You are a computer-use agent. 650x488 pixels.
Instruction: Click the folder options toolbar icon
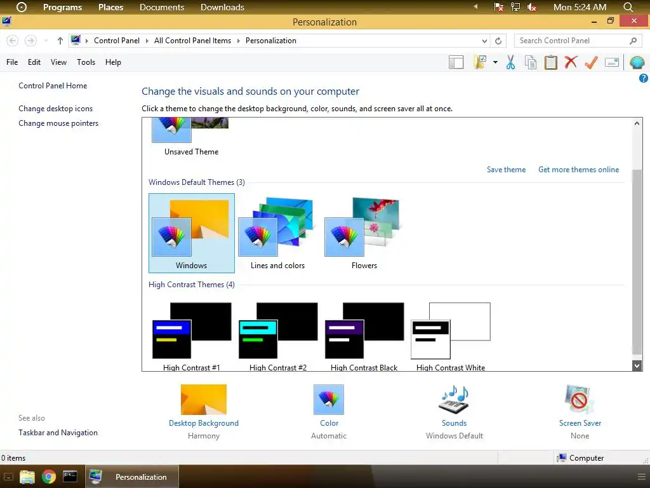coord(480,62)
